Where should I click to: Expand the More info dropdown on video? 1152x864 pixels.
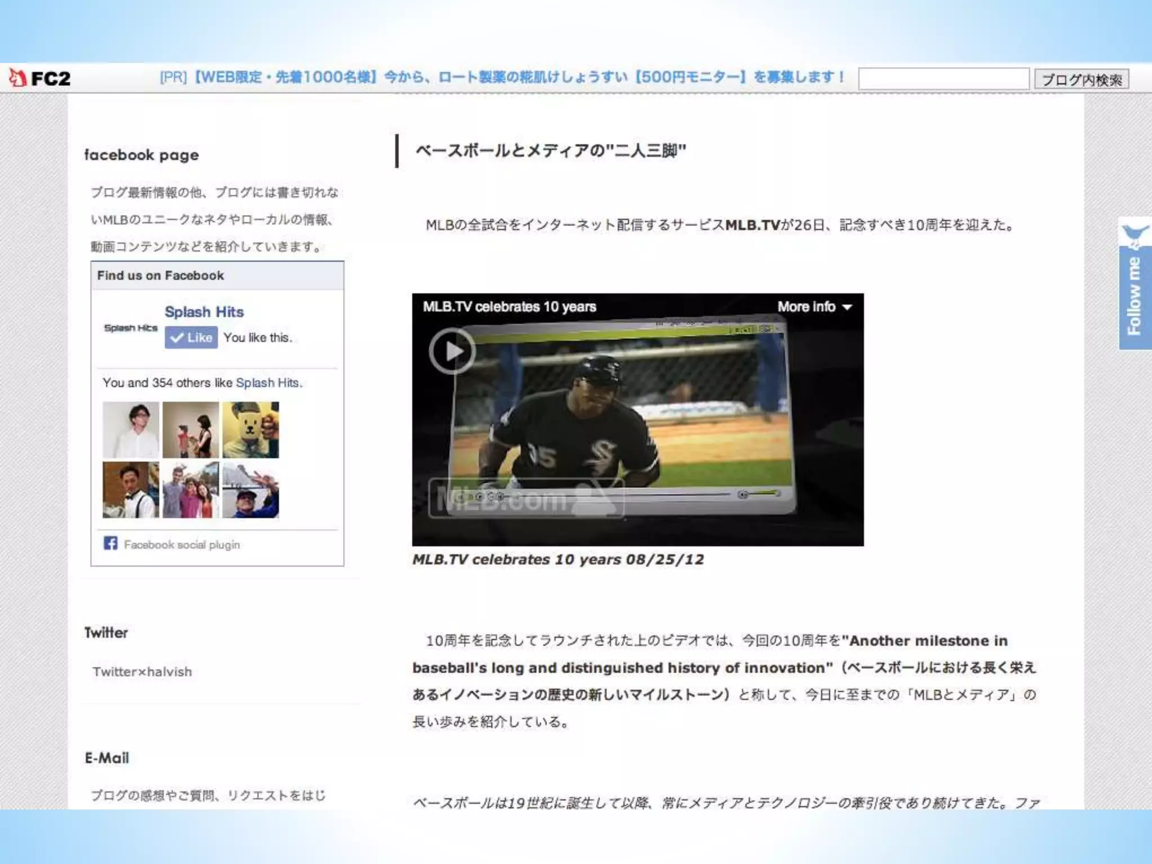[814, 307]
